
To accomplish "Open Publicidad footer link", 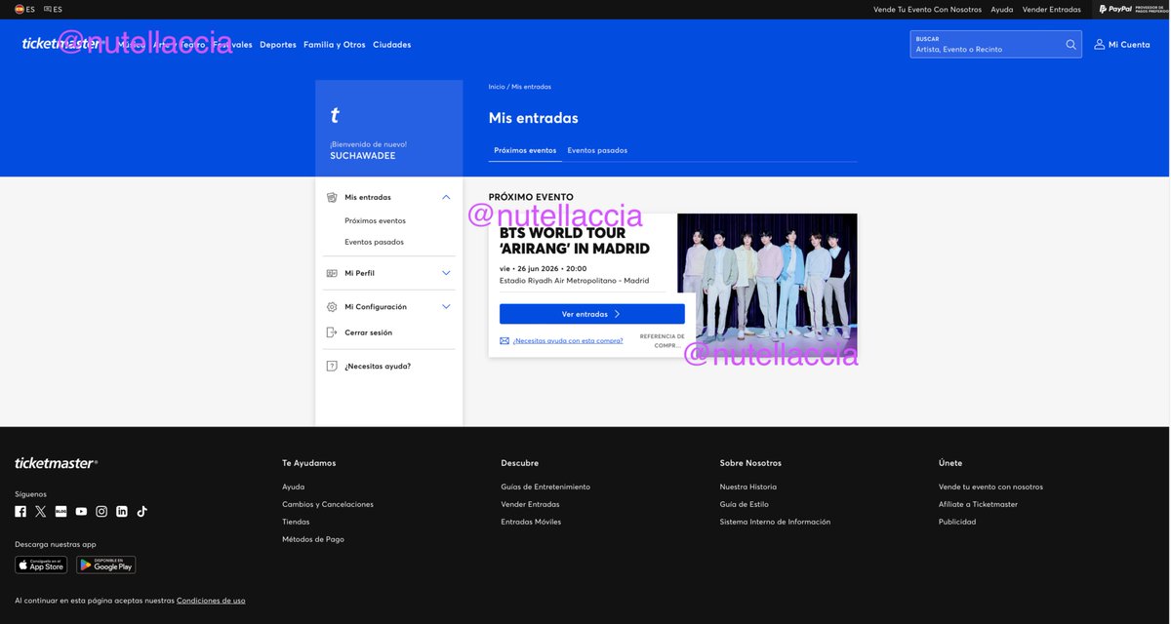I will point(957,522).
